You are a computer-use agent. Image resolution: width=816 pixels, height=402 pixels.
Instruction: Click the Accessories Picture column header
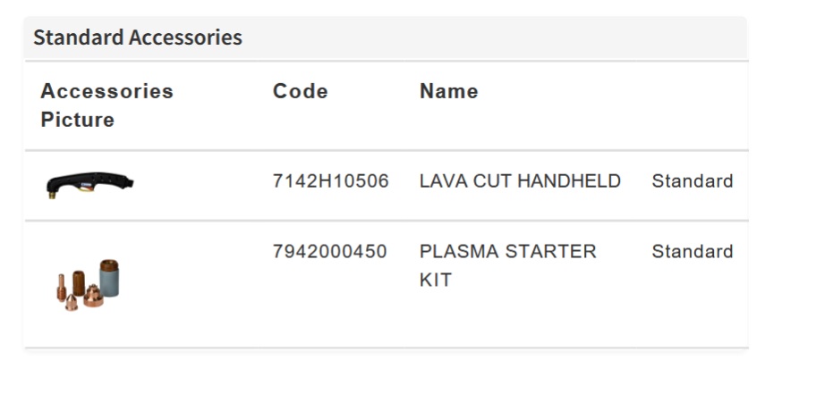[x=106, y=105]
